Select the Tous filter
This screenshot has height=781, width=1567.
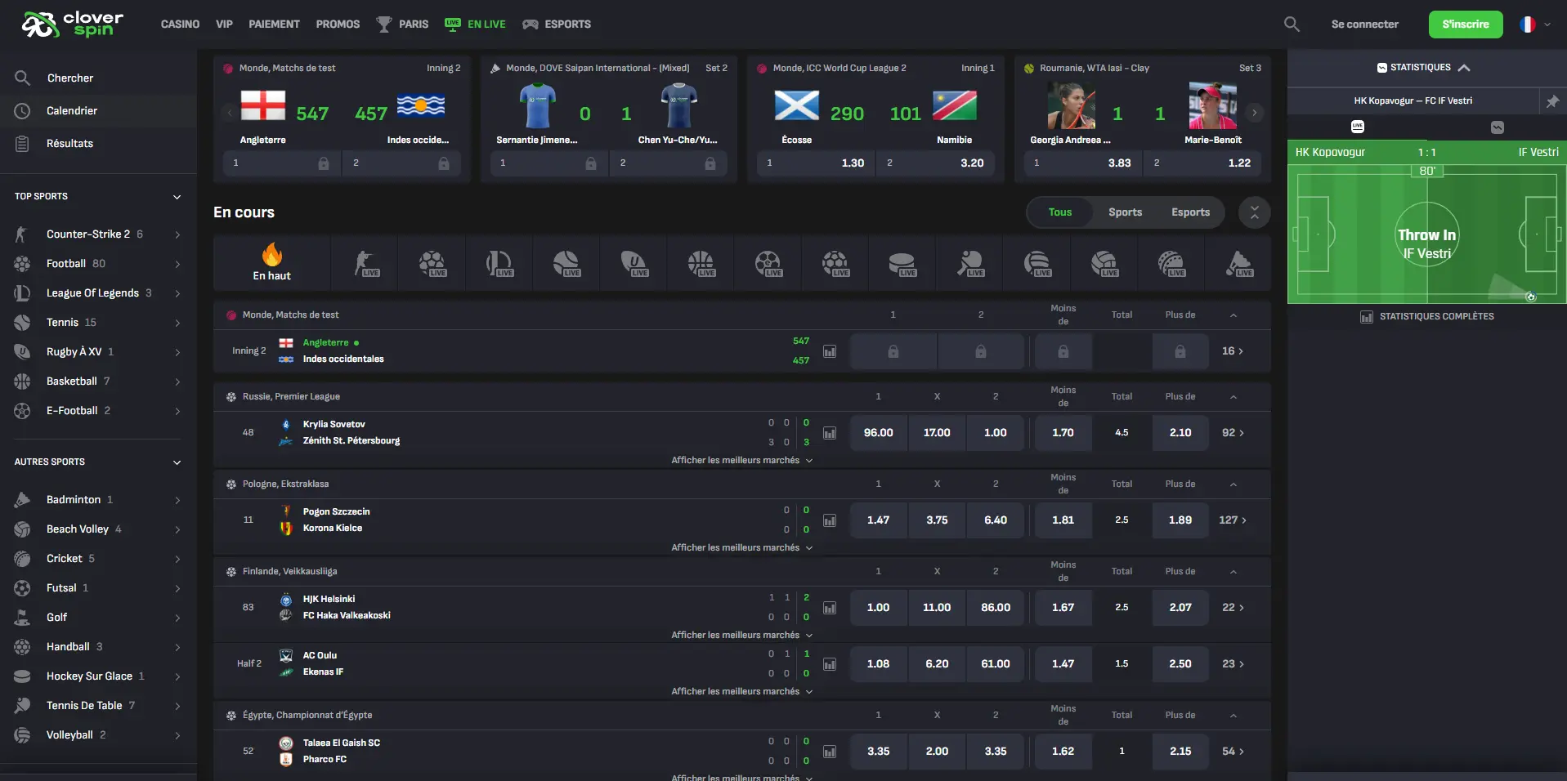1059,212
